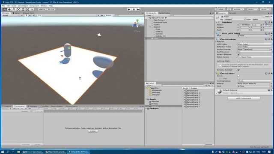Open the Assets folder in Project

pos(152,99)
